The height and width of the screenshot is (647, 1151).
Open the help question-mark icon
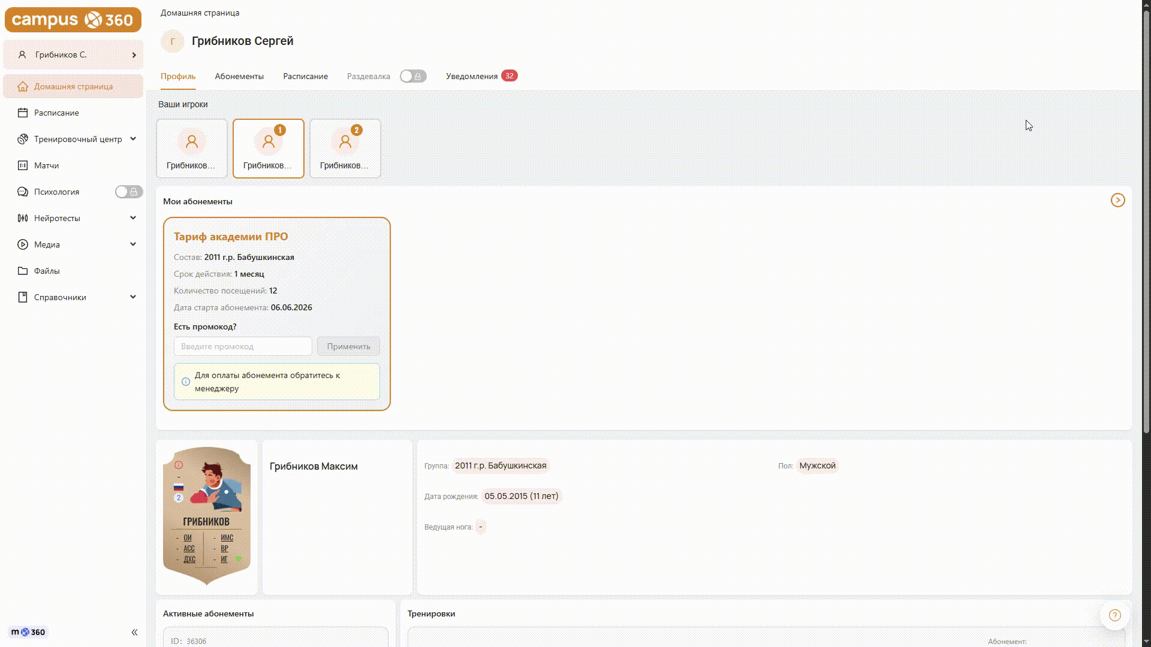tap(1115, 615)
